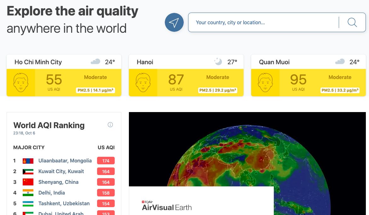The height and width of the screenshot is (215, 369).
Task: Click the locate-me arrow icon
Action: click(x=174, y=22)
